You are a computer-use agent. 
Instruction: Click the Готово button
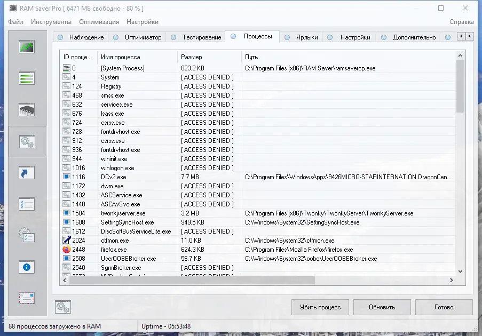point(444,307)
